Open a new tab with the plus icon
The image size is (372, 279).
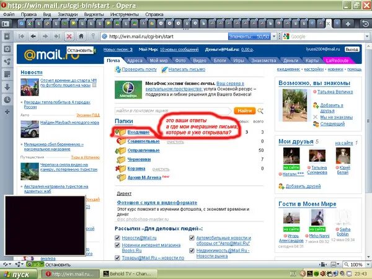tap(348, 24)
